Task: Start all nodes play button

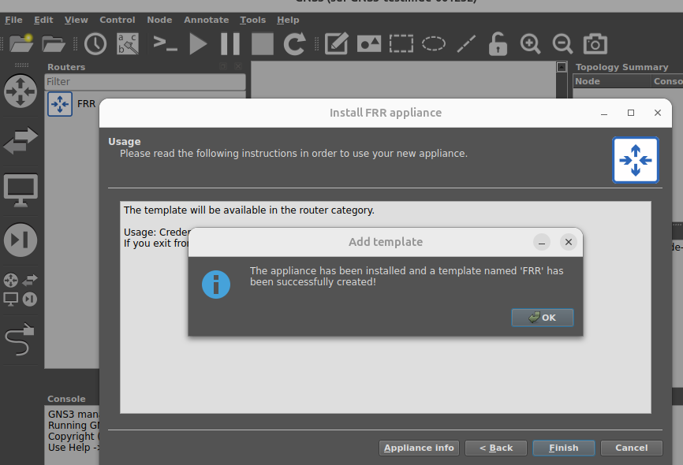Action: [x=198, y=44]
